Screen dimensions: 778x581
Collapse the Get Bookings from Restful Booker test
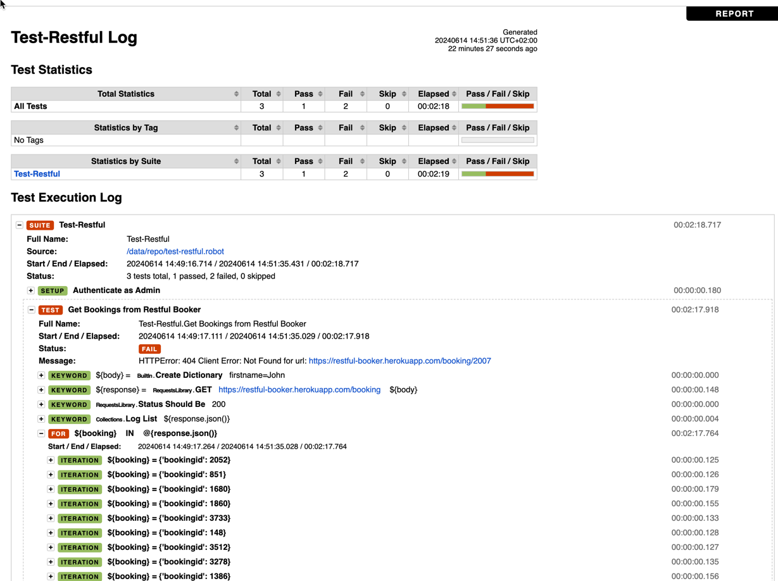coord(31,309)
